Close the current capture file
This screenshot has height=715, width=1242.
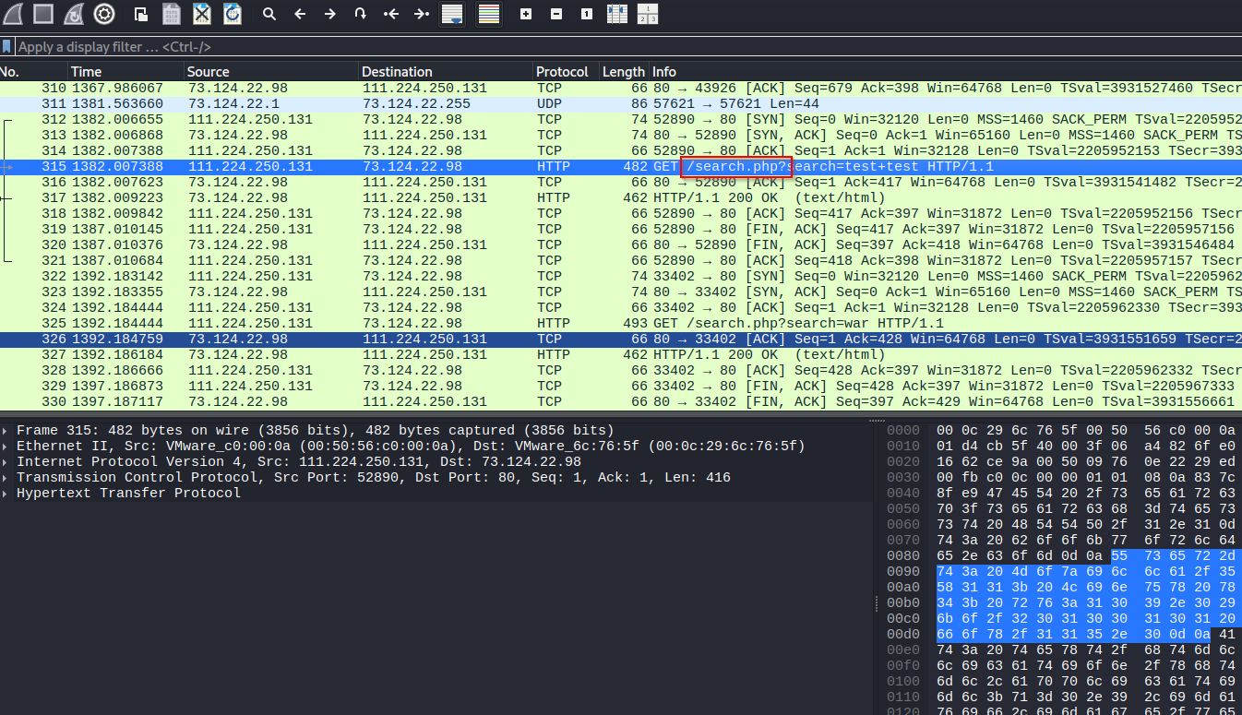[201, 14]
